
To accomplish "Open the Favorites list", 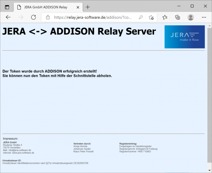I will click(165, 17).
